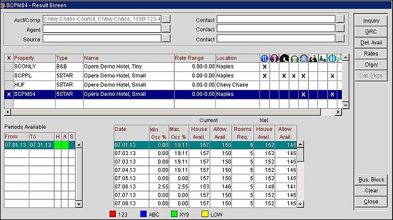Click the green figure with blue arrows icon
This screenshot has height=220, width=393.
click(x=323, y=58)
